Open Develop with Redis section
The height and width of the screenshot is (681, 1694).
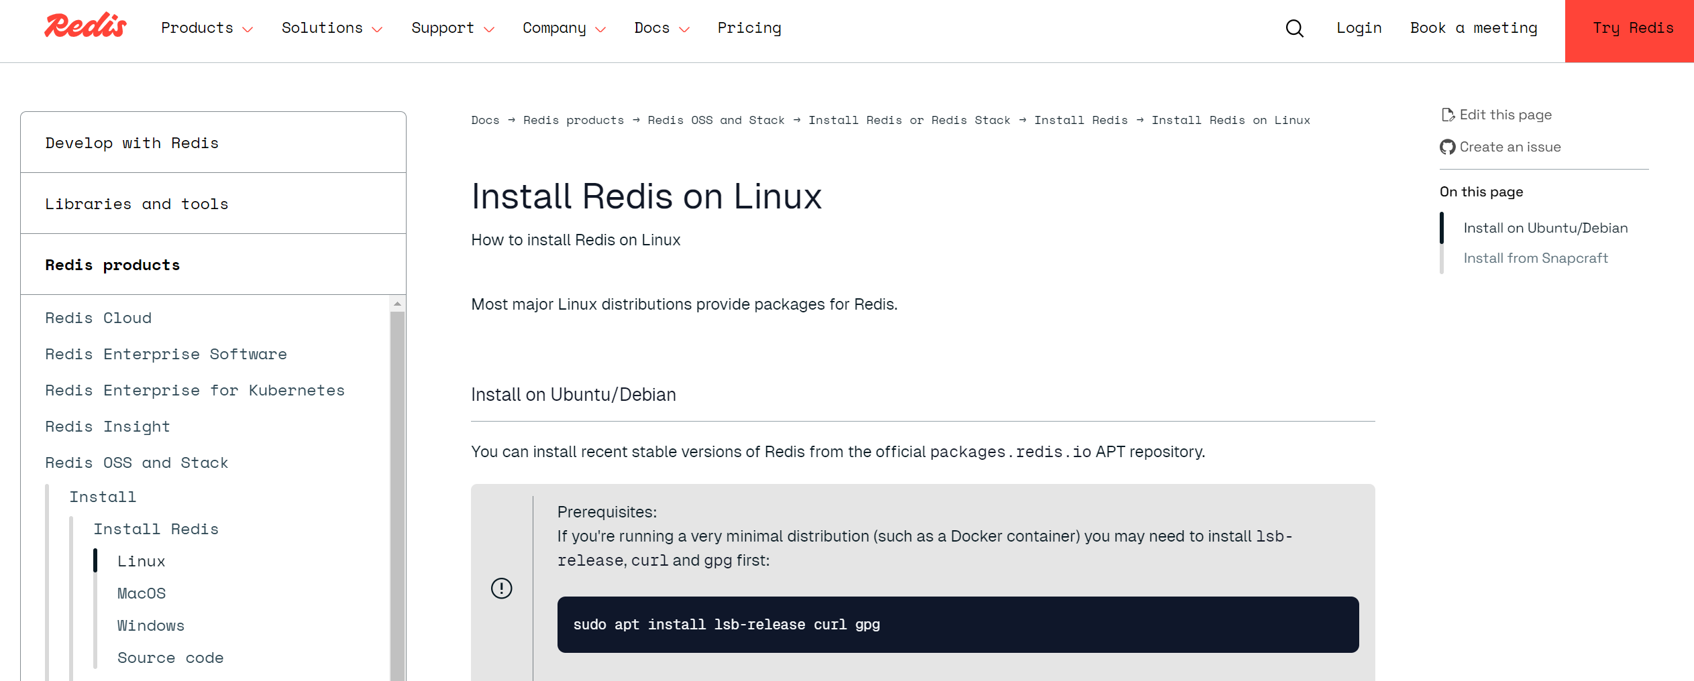pos(132,142)
